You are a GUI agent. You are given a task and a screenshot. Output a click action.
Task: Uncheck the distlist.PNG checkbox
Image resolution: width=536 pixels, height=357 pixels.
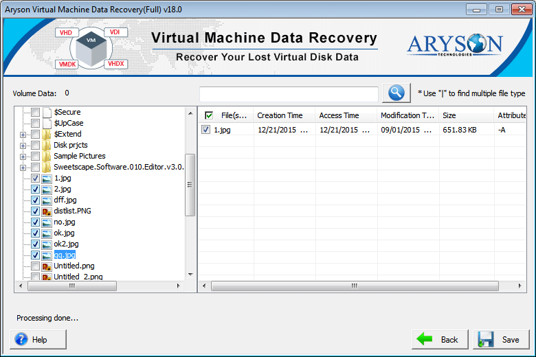pyautogui.click(x=35, y=211)
